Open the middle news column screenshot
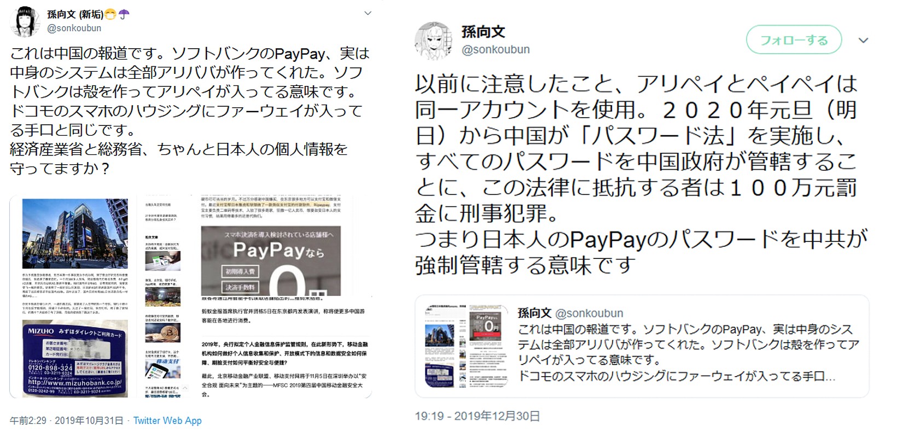Image resolution: width=897 pixels, height=433 pixels. 163,296
